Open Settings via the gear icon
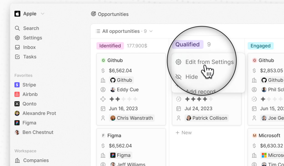Viewport: 284px width, 166px height. pos(17,38)
